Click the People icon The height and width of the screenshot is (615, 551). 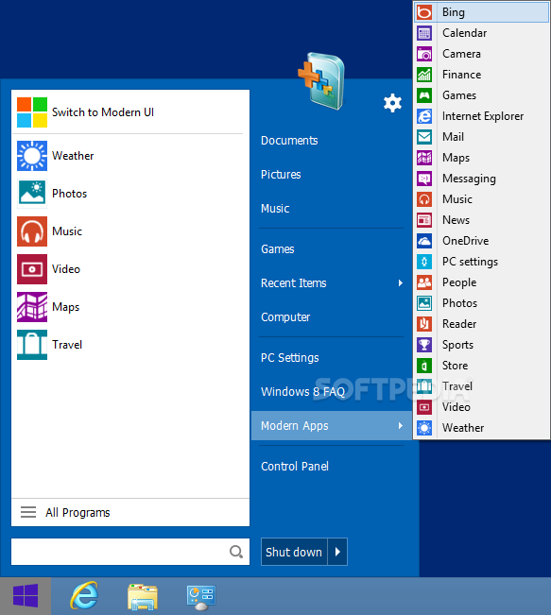423,282
